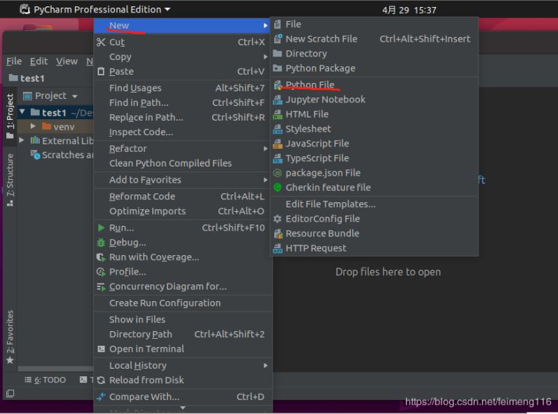Click the Directory folder icon
This screenshot has height=414, width=558.
point(278,54)
